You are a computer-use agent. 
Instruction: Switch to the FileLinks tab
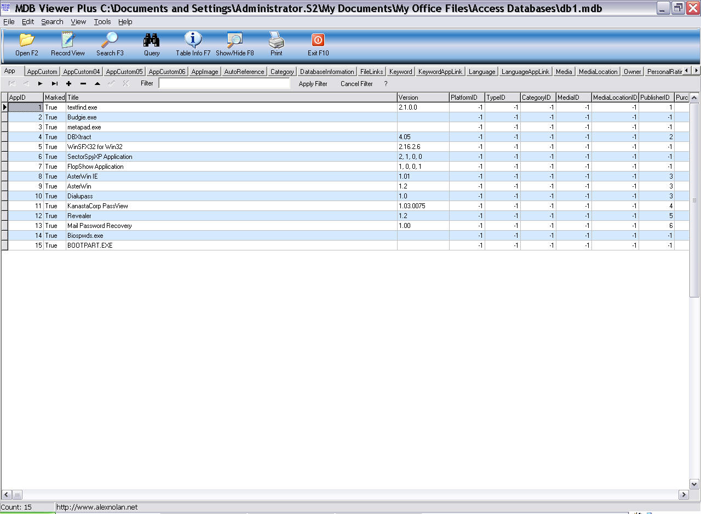pos(372,72)
